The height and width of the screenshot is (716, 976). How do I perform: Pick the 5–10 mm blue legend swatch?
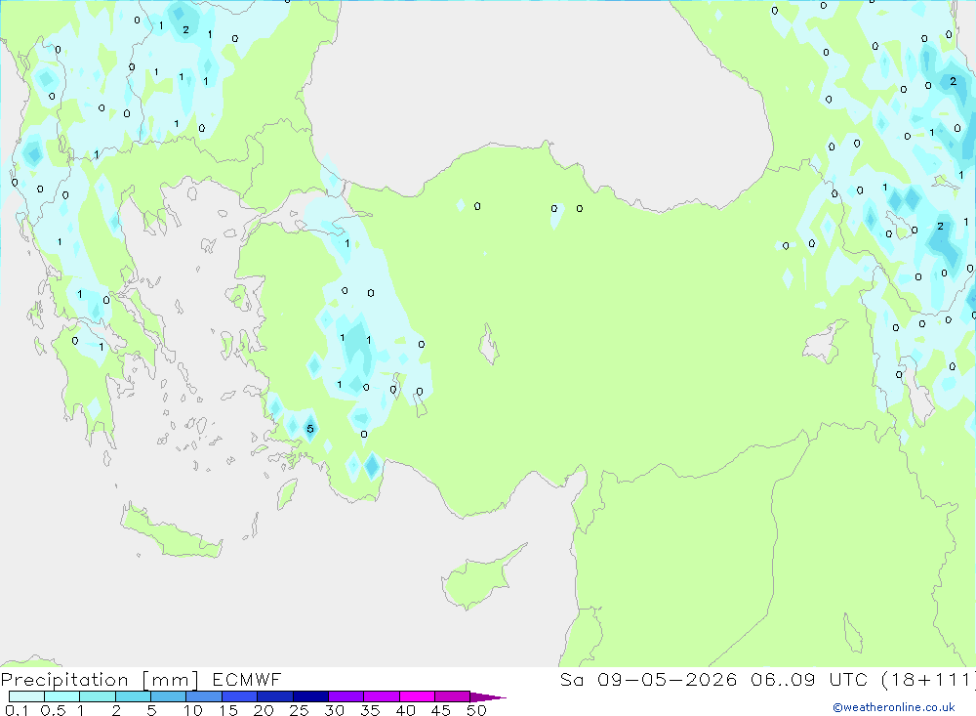(x=169, y=696)
